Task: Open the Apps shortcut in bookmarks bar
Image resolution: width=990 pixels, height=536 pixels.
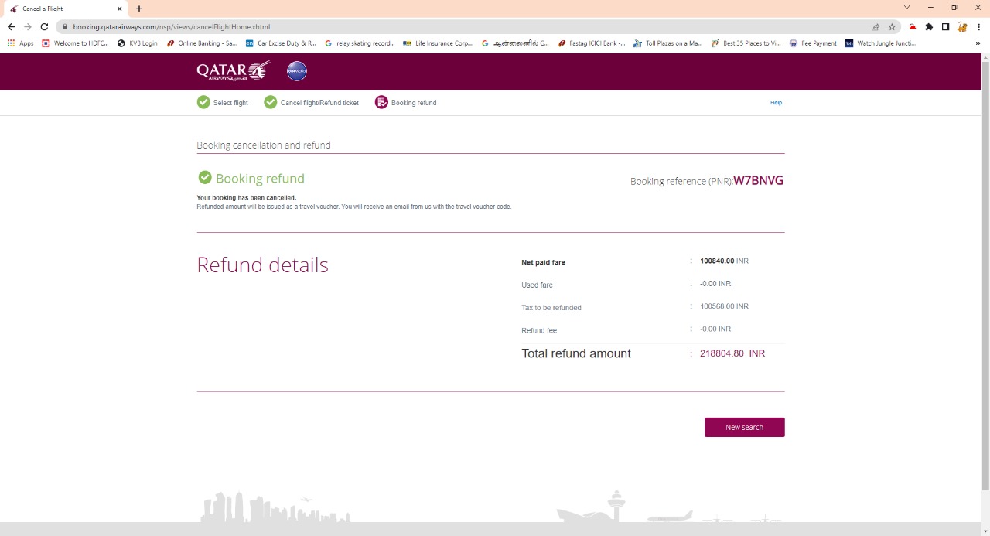Action: [x=20, y=43]
